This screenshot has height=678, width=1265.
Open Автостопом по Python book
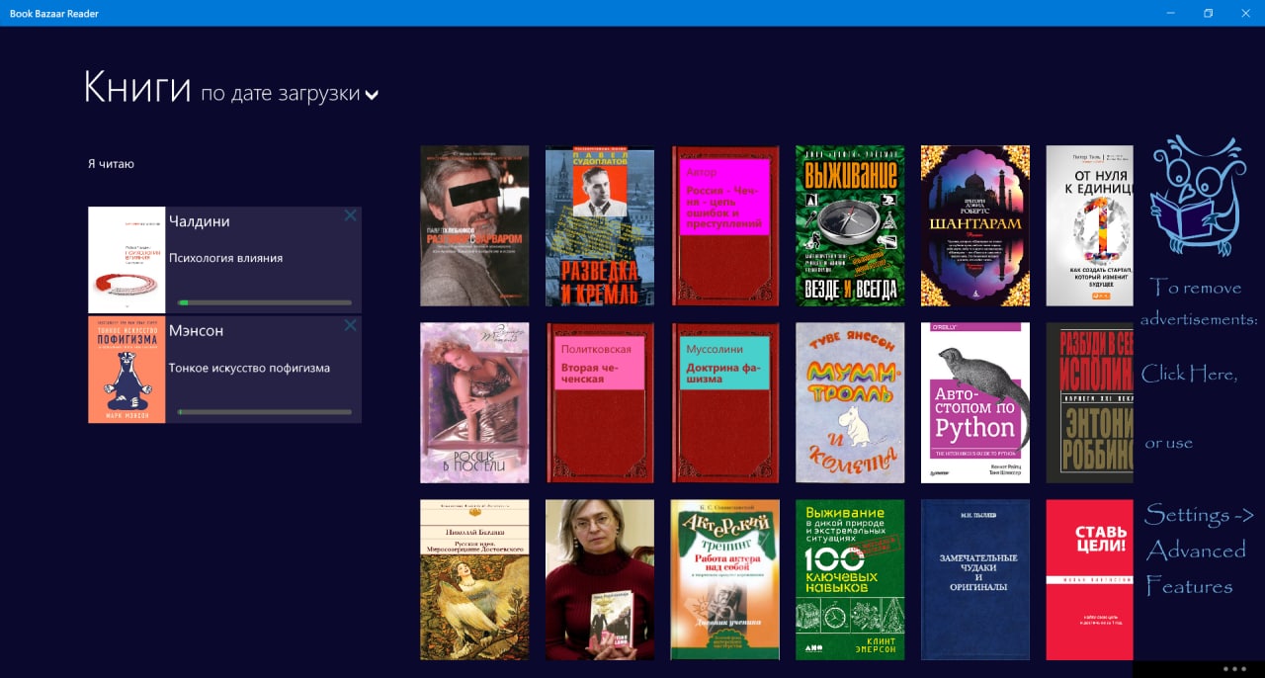[975, 402]
